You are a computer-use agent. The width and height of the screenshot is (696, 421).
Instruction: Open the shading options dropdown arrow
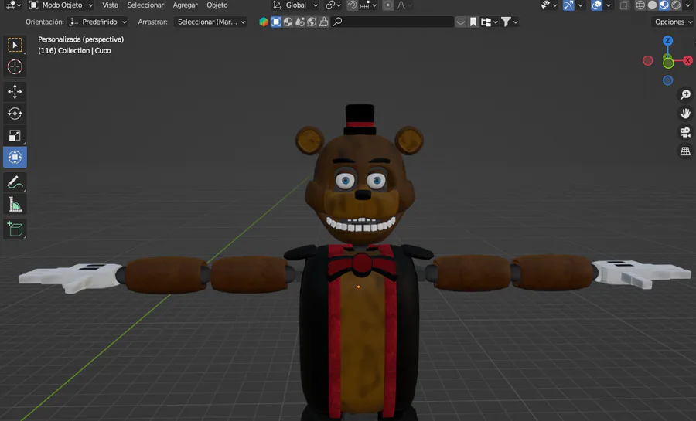688,5
